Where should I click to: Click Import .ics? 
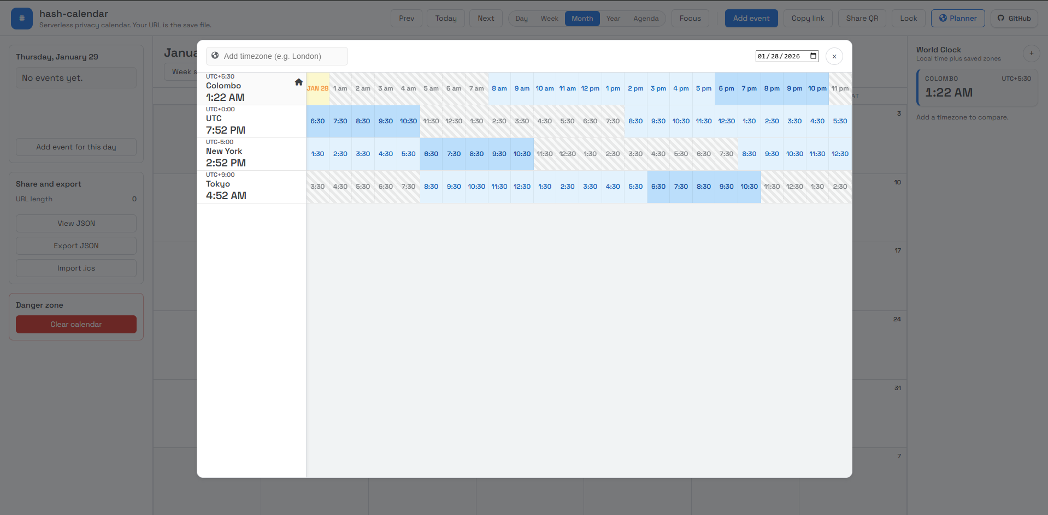pos(76,268)
